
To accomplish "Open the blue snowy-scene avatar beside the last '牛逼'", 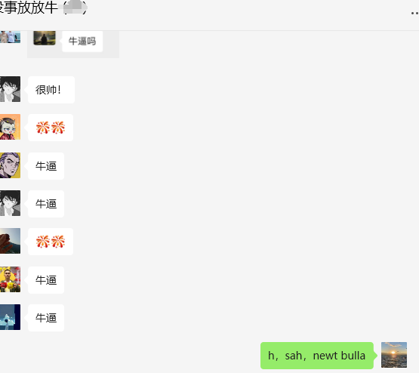I will (x=10, y=317).
